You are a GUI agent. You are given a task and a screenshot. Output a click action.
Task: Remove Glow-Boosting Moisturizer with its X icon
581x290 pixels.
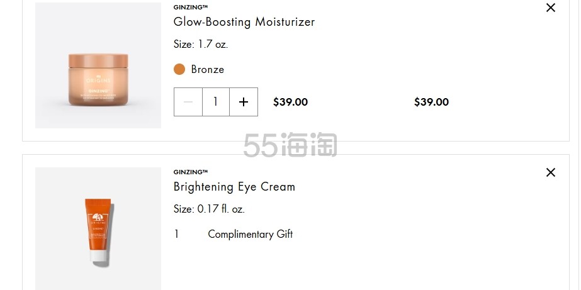pyautogui.click(x=551, y=8)
